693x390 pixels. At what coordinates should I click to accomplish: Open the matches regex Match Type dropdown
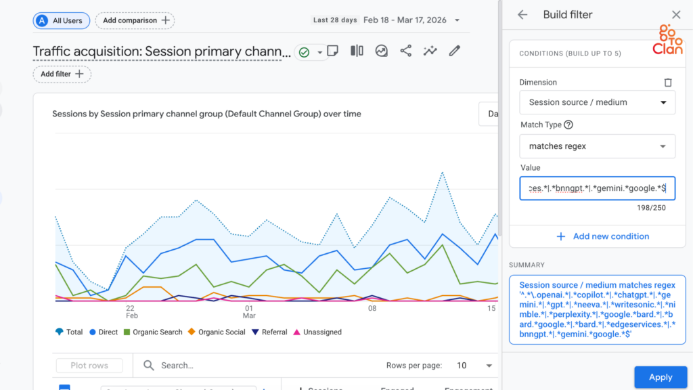tap(597, 146)
